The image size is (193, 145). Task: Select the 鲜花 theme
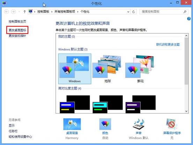pyautogui.click(x=140, y=69)
